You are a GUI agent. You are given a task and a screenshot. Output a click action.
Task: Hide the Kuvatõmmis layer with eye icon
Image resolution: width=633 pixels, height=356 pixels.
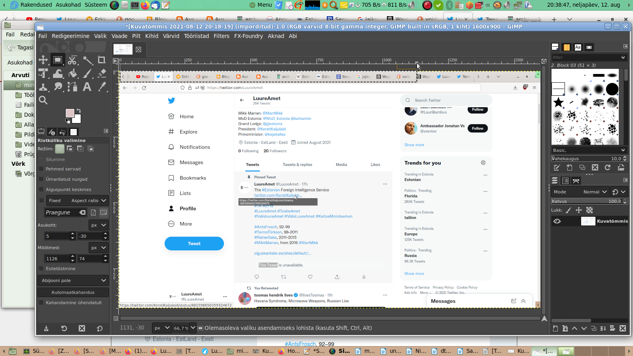pos(557,221)
